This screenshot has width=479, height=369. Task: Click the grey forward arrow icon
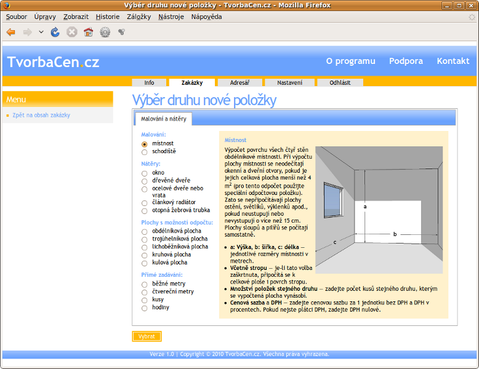(28, 32)
